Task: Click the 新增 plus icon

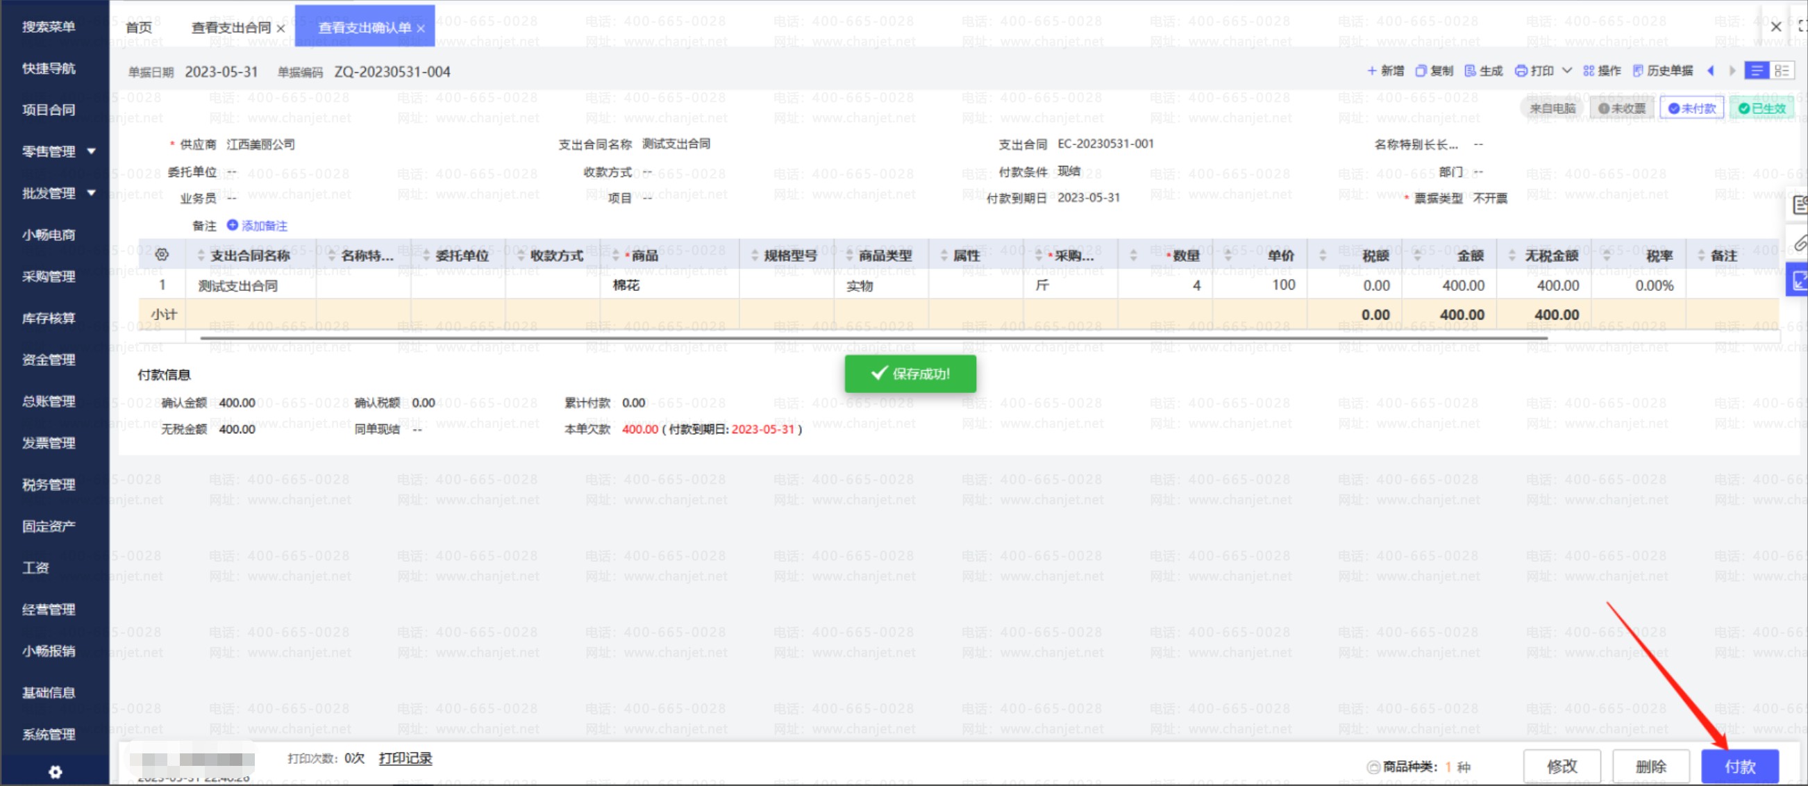Action: coord(1371,71)
